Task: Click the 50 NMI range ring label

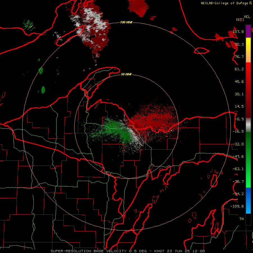Action: pos(126,74)
